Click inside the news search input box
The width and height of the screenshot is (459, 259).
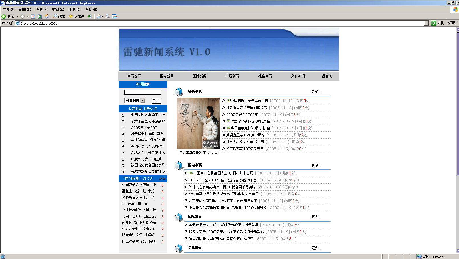click(142, 92)
